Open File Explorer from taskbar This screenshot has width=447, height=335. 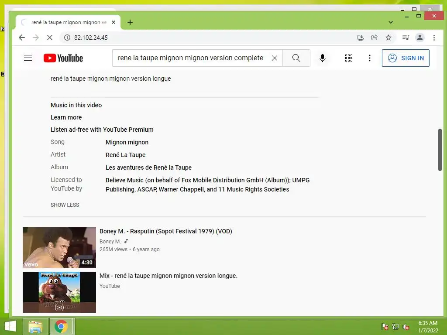[x=35, y=326]
